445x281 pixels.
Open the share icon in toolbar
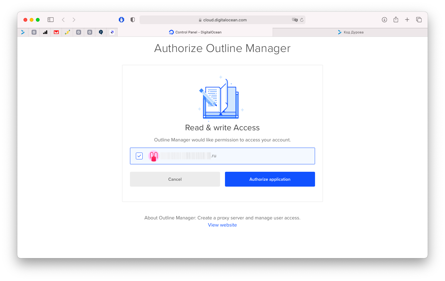(396, 19)
